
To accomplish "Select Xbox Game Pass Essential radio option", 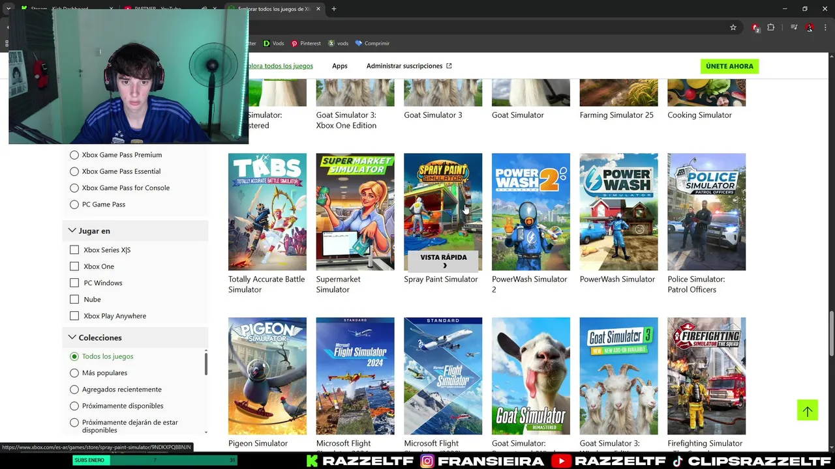I will pos(74,171).
